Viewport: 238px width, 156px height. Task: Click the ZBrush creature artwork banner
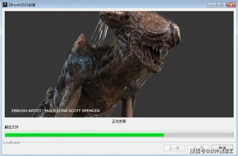[x=119, y=64]
